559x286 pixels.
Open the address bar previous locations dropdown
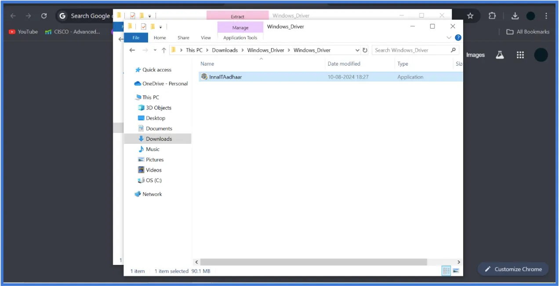(357, 50)
